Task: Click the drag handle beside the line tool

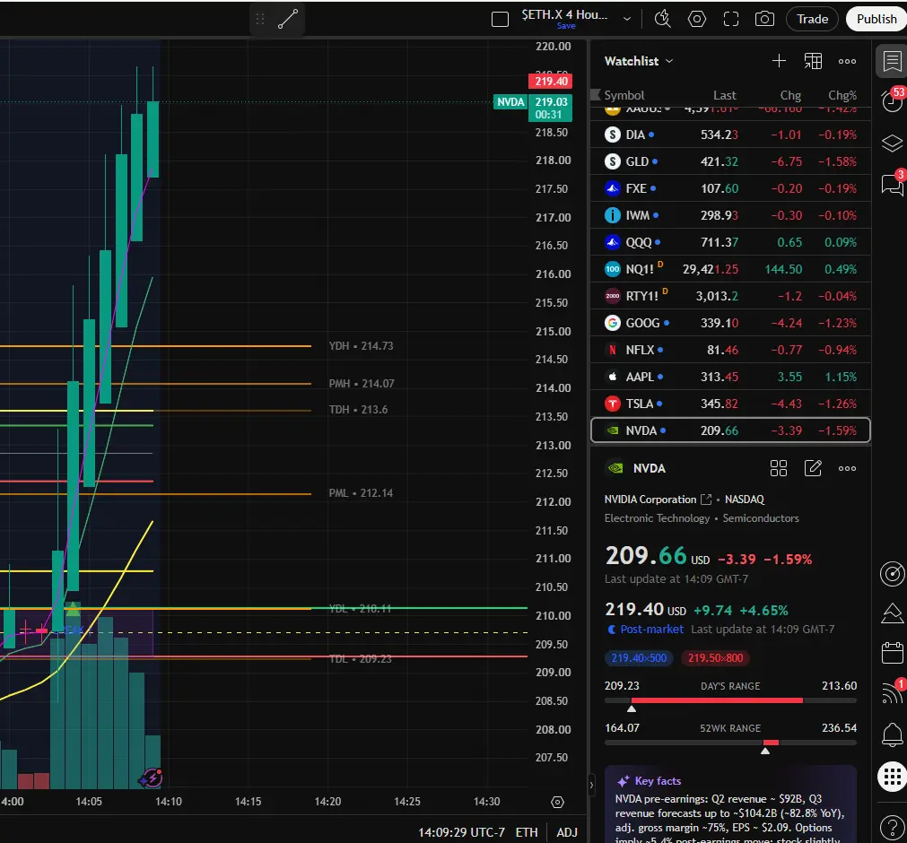Action: tap(260, 19)
